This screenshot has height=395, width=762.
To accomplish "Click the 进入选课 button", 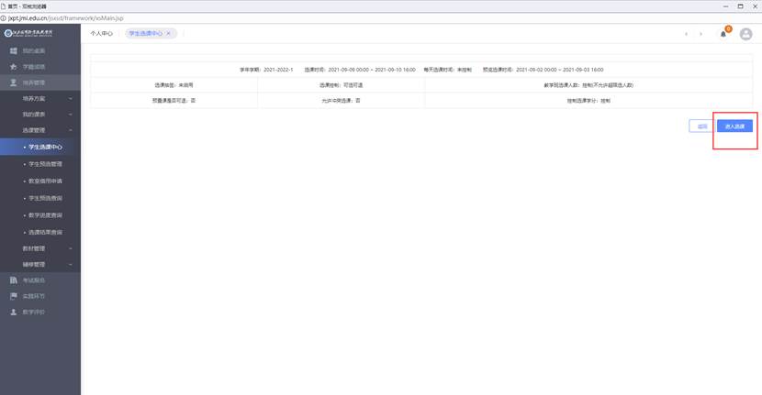I will click(x=734, y=126).
